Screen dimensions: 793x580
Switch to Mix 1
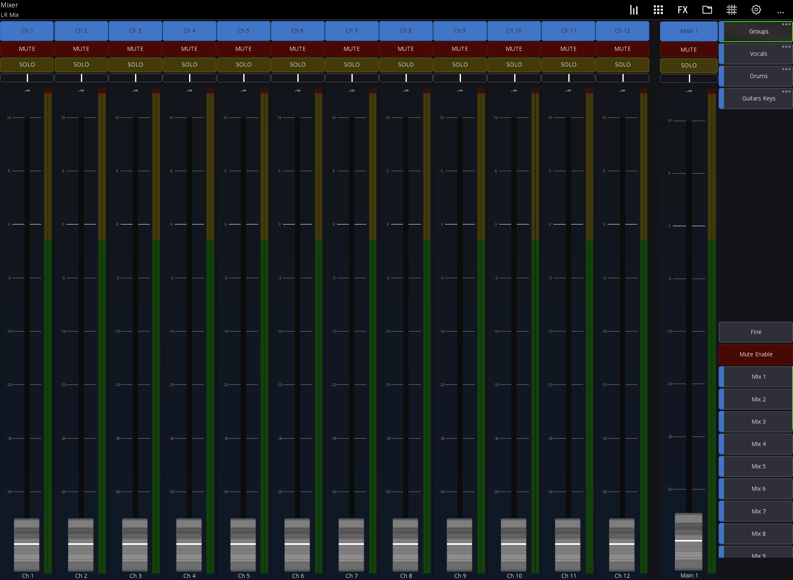pyautogui.click(x=756, y=377)
